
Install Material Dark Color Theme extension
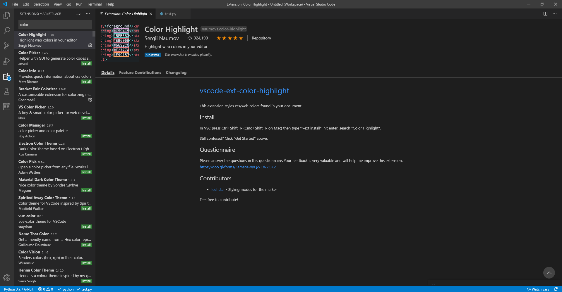(86, 190)
